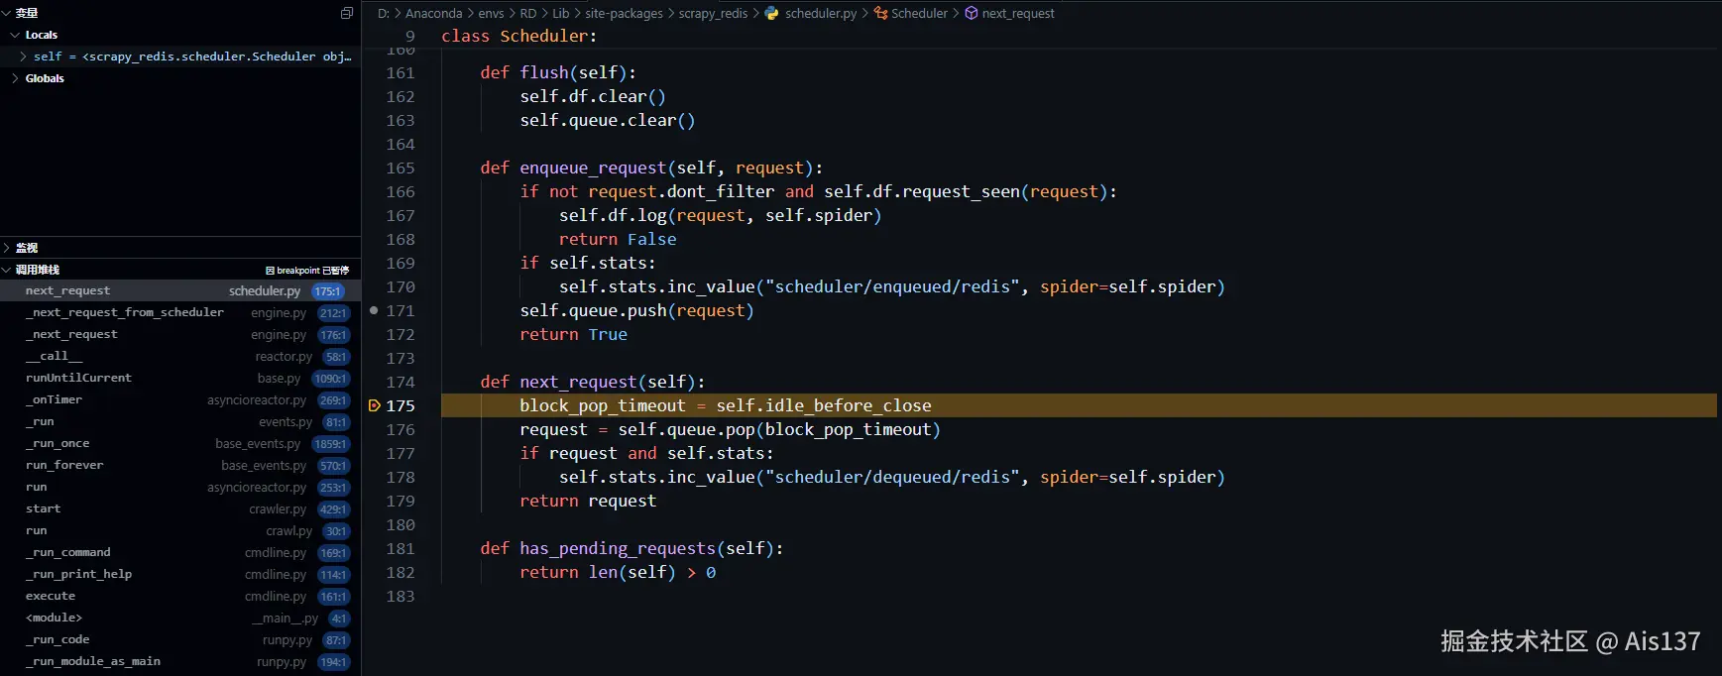Select the next_request scheduler.py stack frame
Screen dimensions: 1722x676
180,290
